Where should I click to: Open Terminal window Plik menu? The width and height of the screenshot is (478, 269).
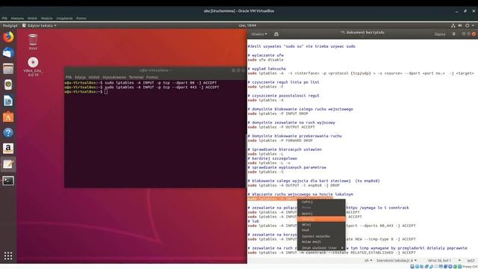click(69, 77)
